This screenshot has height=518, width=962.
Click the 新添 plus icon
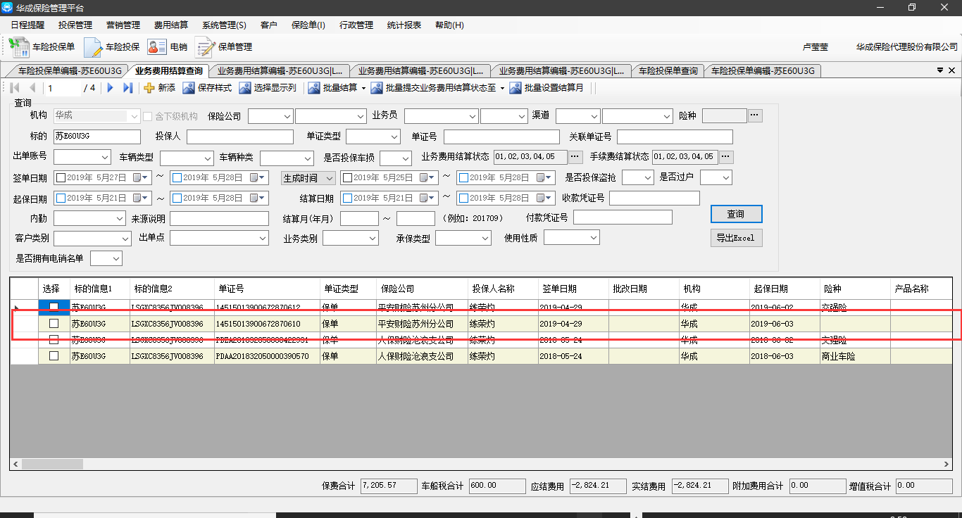pyautogui.click(x=149, y=88)
